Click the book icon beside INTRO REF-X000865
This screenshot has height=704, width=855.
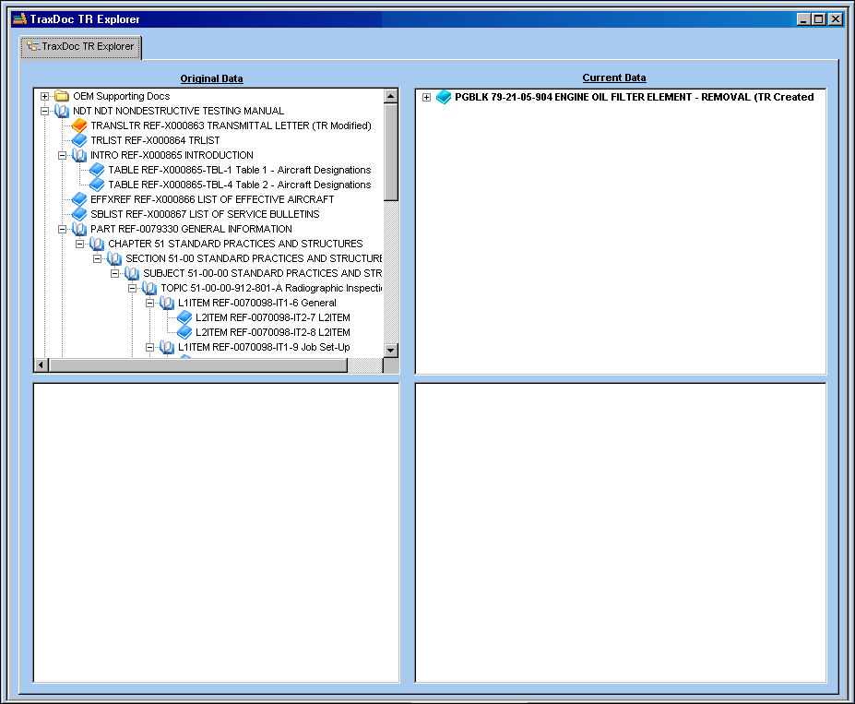(79, 155)
